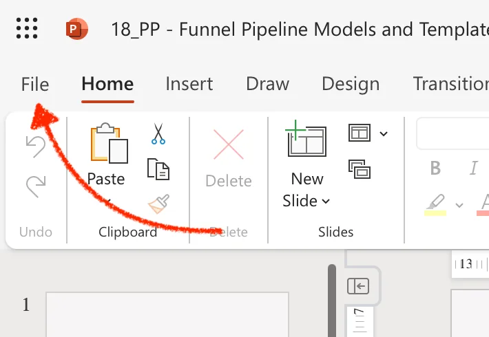Toggle Italic formatting
Viewport: 489px width, 337px height.
tap(474, 168)
